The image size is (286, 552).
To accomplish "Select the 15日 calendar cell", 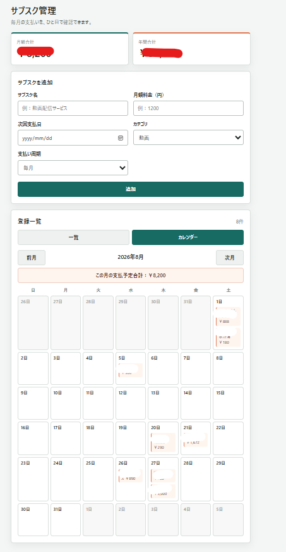I will (228, 403).
